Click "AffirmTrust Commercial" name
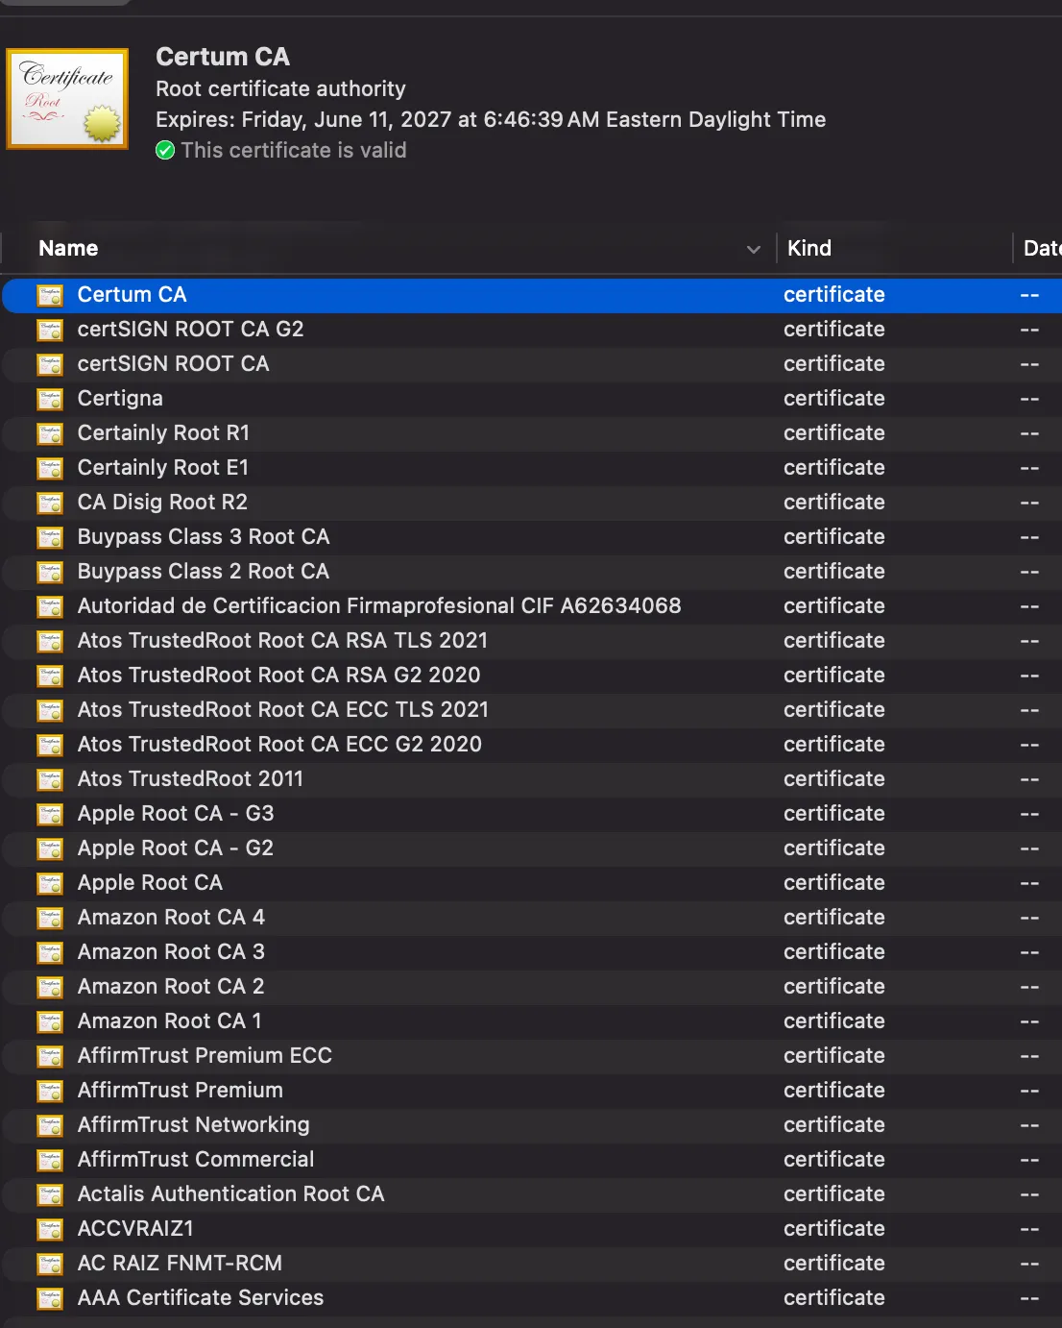This screenshot has width=1062, height=1328. coord(196,1159)
